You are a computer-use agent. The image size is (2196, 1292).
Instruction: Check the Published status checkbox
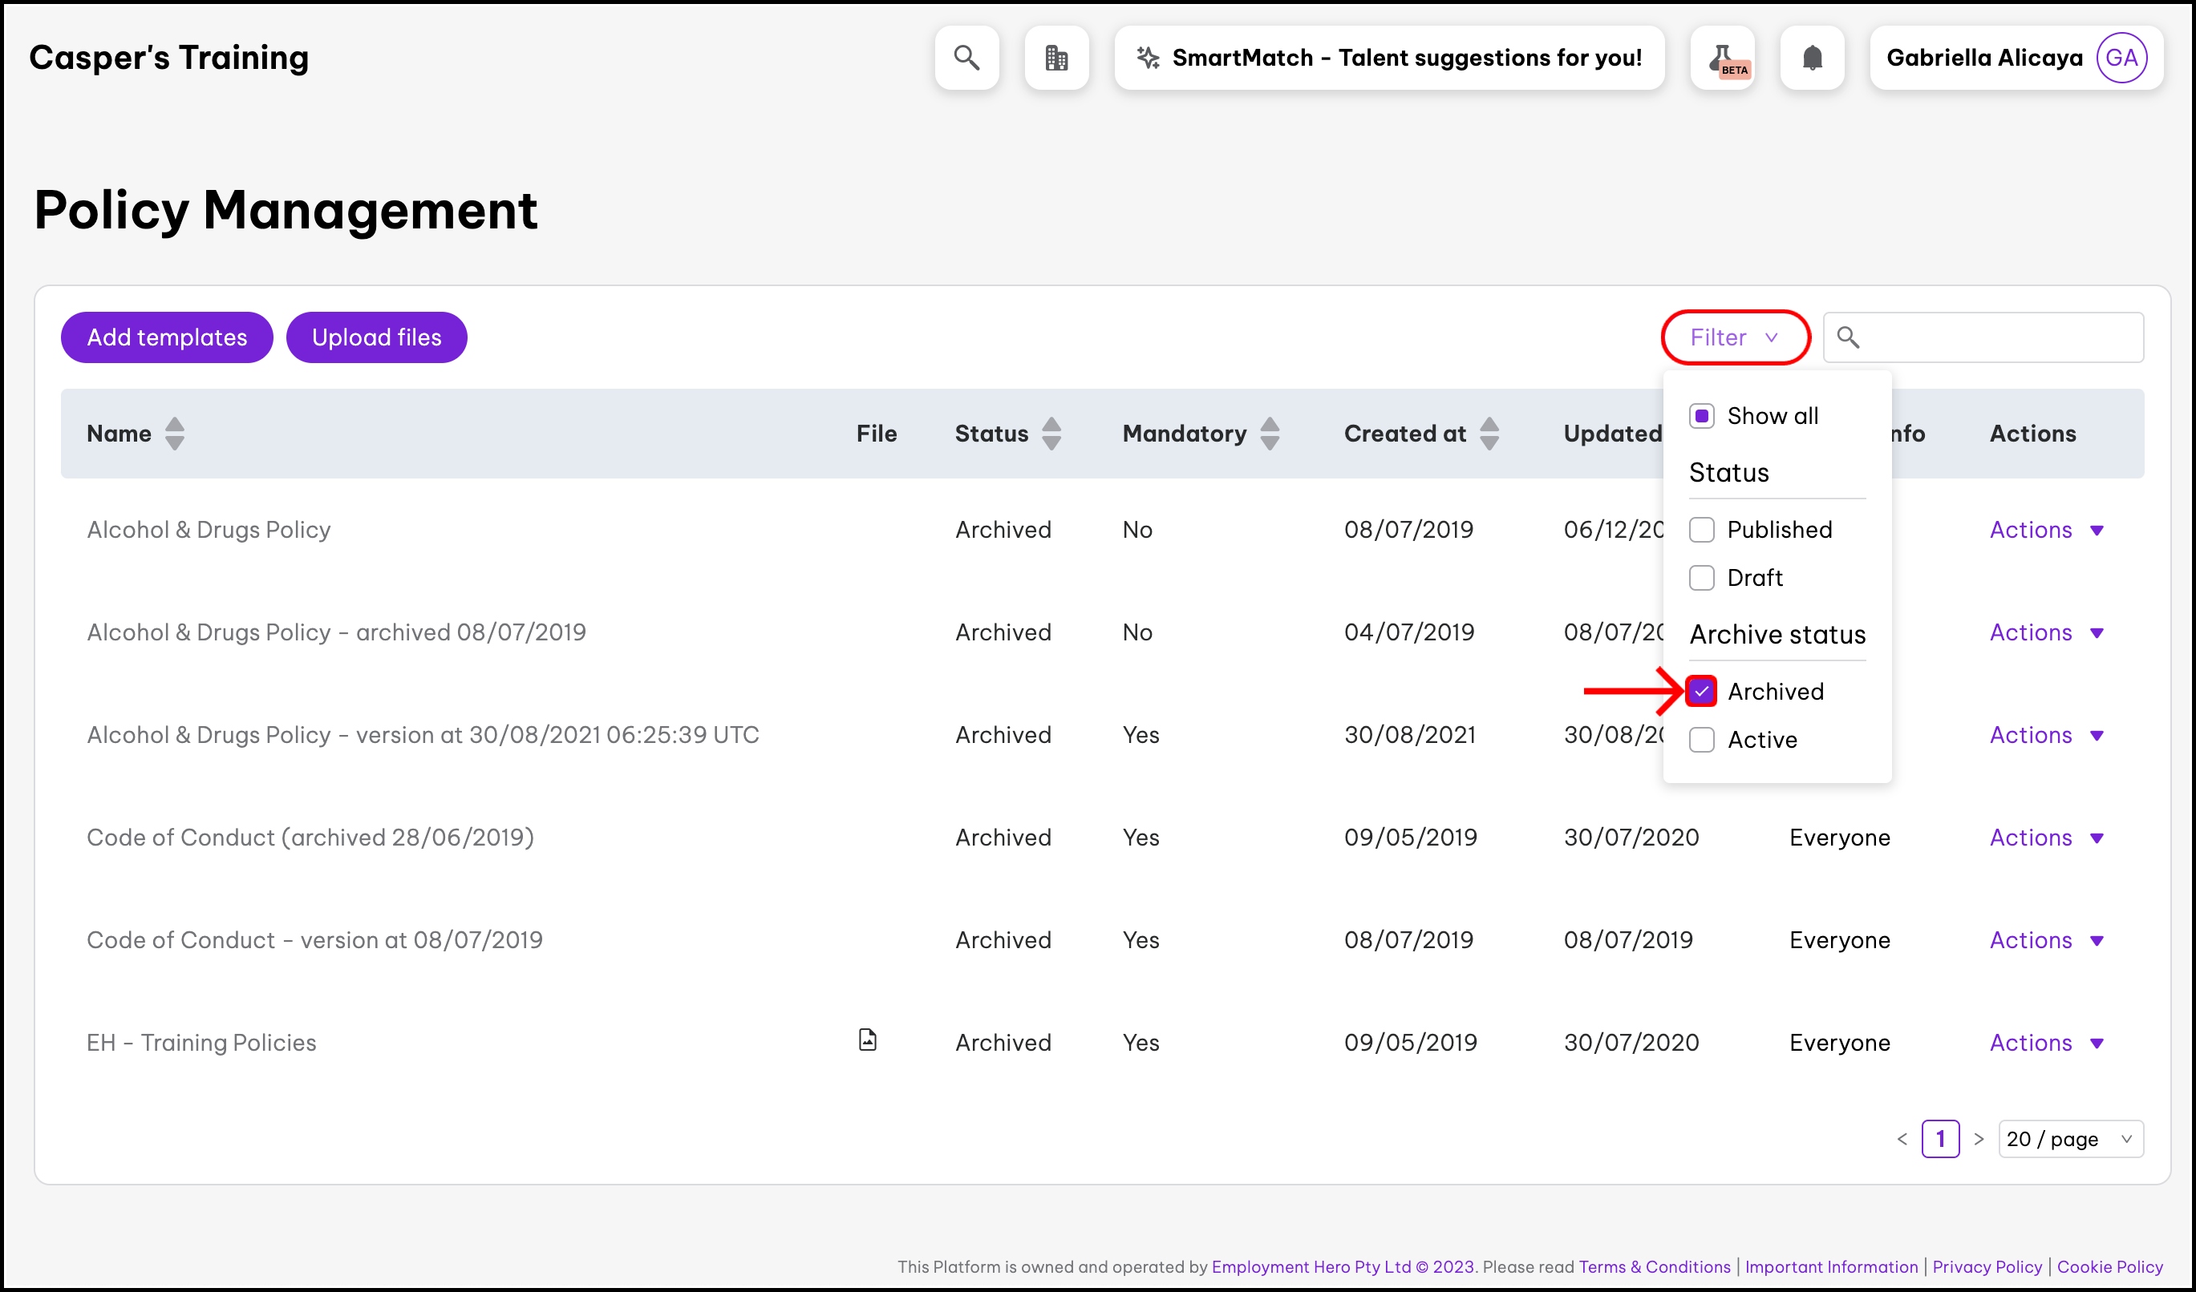1701,529
